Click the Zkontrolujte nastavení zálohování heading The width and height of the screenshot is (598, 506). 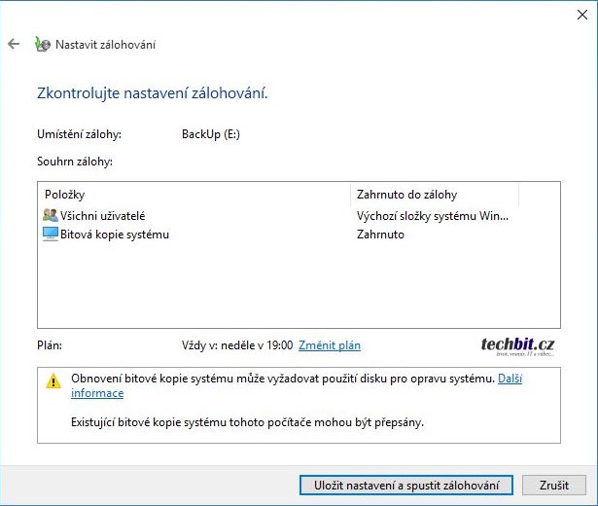[152, 93]
